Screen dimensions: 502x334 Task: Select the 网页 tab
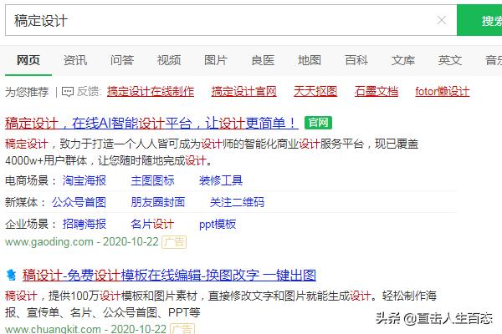[x=28, y=60]
